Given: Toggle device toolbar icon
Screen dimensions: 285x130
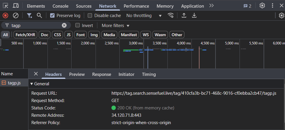Looking at the screenshot, I should [x=16, y=6].
